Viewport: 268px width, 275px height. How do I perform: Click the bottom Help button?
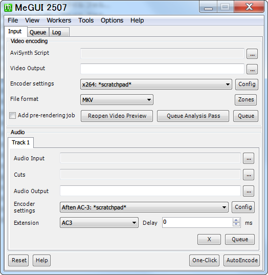[42, 260]
